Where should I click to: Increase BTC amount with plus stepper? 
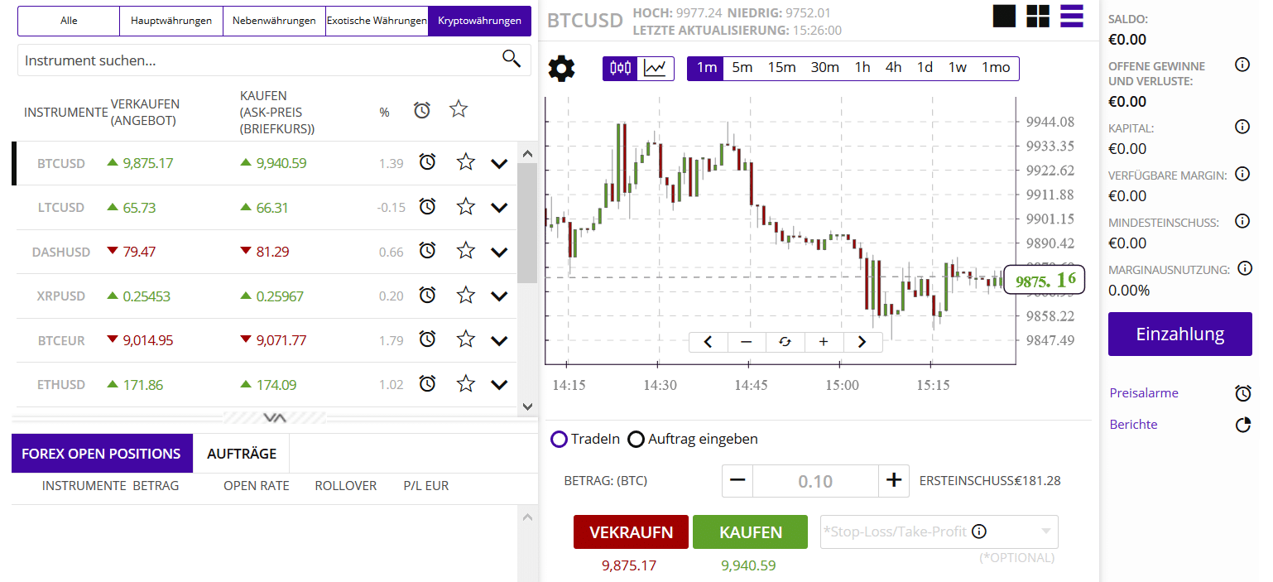pyautogui.click(x=892, y=480)
